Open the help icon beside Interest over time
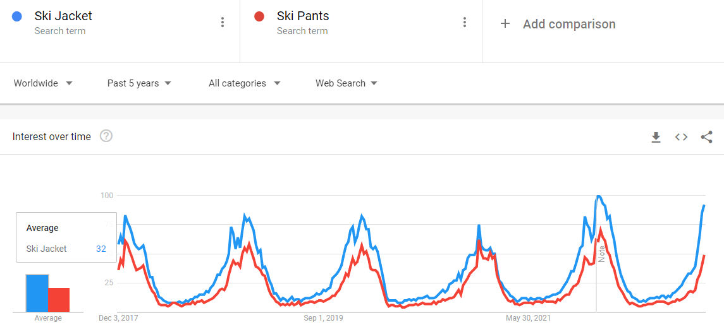The height and width of the screenshot is (332, 724). pos(106,136)
